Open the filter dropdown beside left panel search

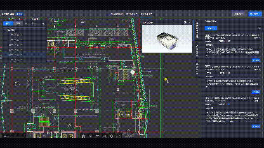[34, 24]
